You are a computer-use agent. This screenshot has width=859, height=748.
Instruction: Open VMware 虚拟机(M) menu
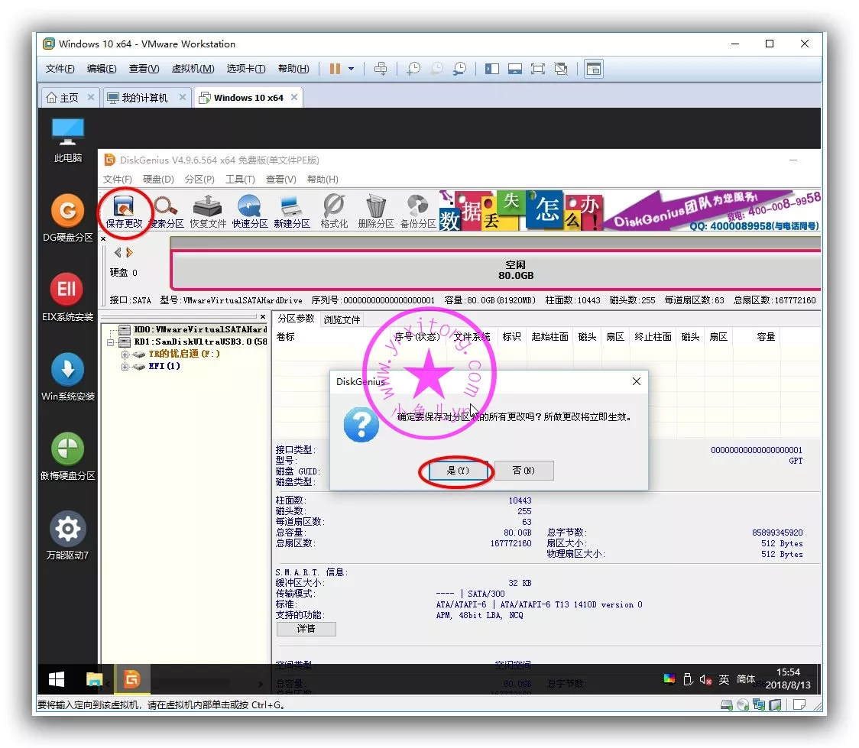click(x=193, y=69)
